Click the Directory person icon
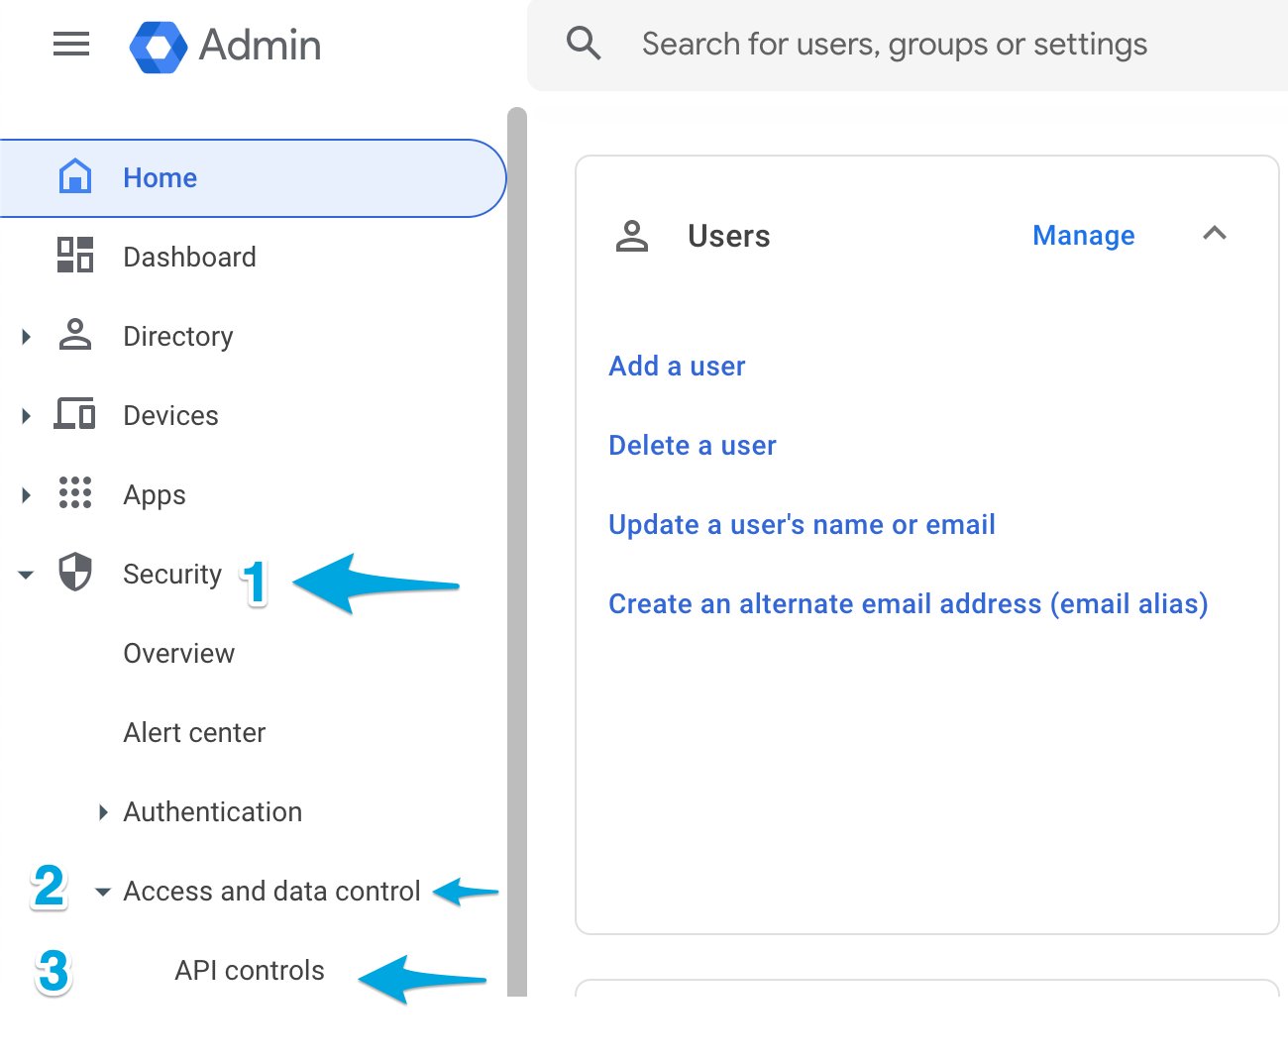 tap(75, 335)
